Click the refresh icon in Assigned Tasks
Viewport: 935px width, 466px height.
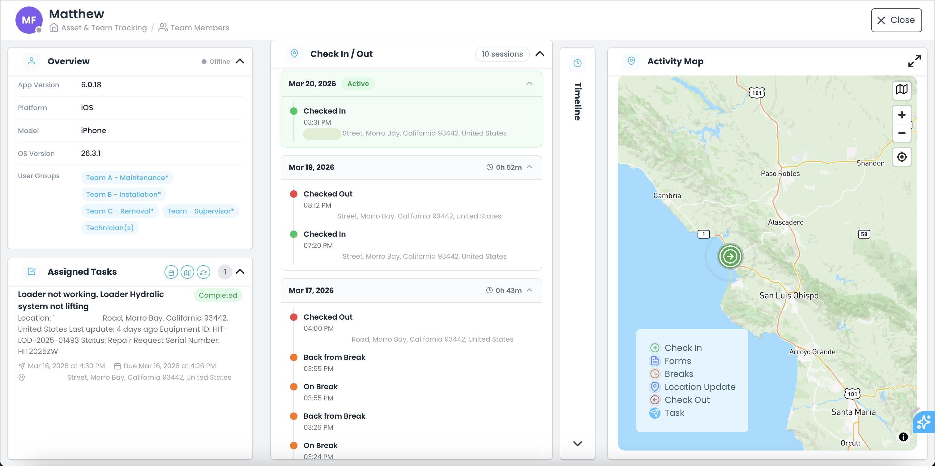click(x=203, y=272)
